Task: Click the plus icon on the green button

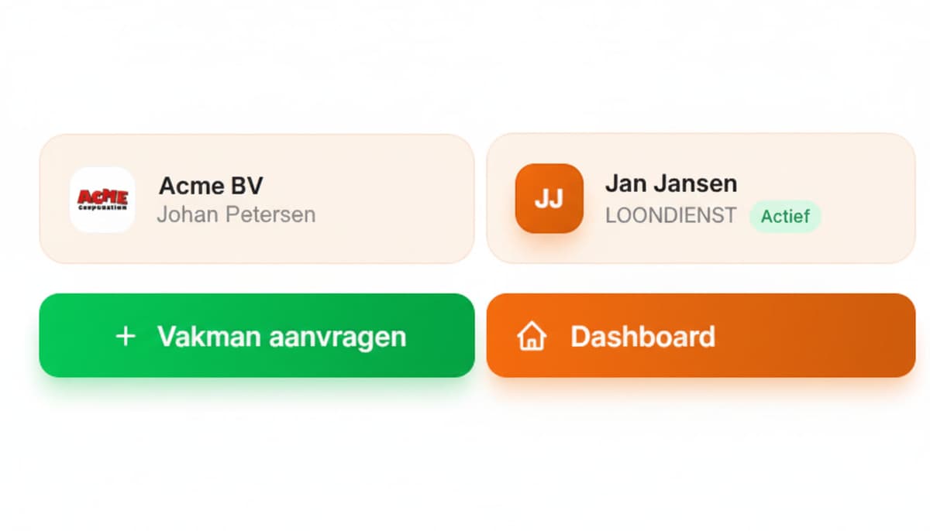Action: 126,336
